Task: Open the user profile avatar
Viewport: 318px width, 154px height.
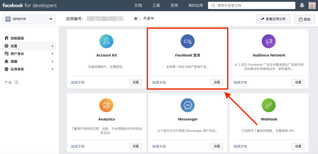Action: [312, 5]
